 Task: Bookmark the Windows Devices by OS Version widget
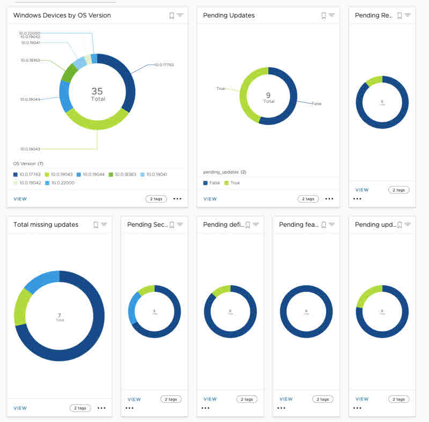[172, 16]
